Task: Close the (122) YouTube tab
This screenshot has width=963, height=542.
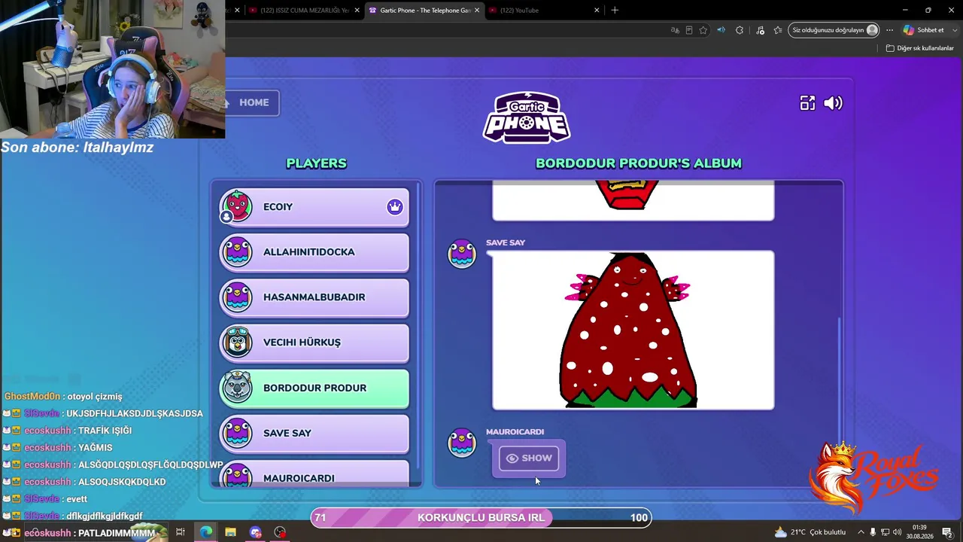Action: click(597, 11)
